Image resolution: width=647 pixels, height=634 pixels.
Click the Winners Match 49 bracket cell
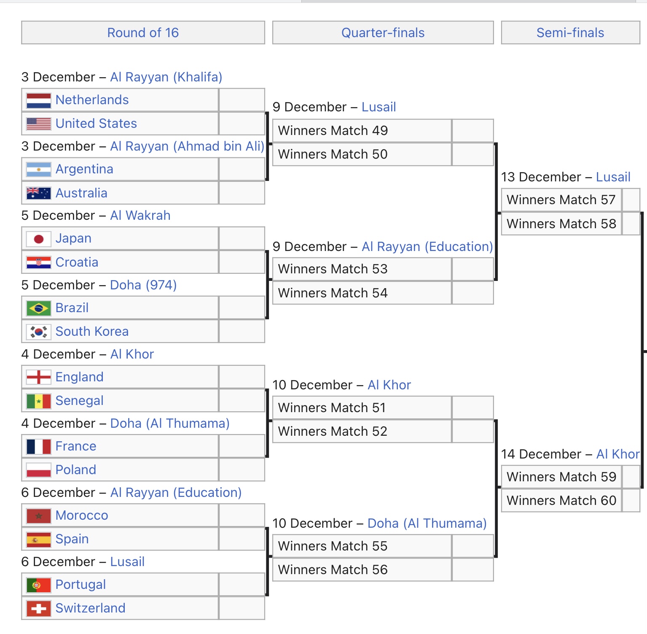point(362,131)
